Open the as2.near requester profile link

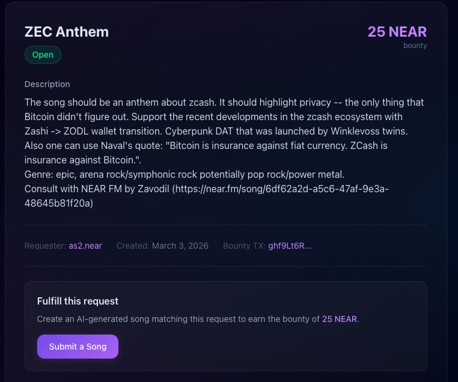(85, 246)
